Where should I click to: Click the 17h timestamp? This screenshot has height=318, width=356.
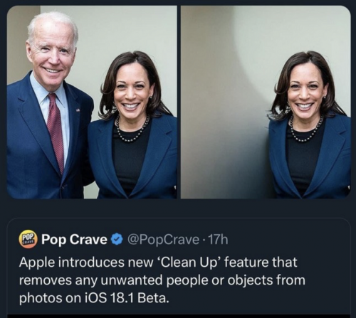(x=218, y=240)
